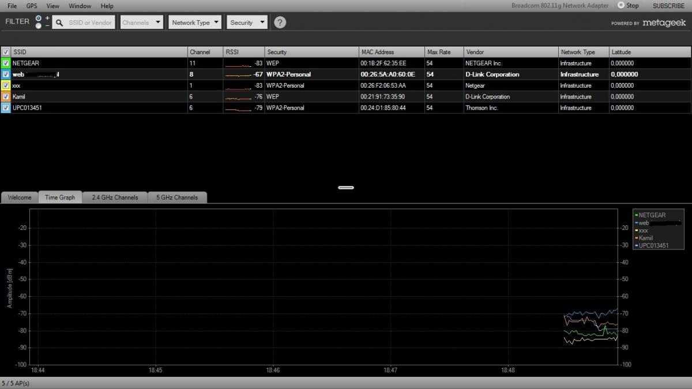Sort by the Latitude column header
This screenshot has width=692, height=389.
tap(650, 52)
